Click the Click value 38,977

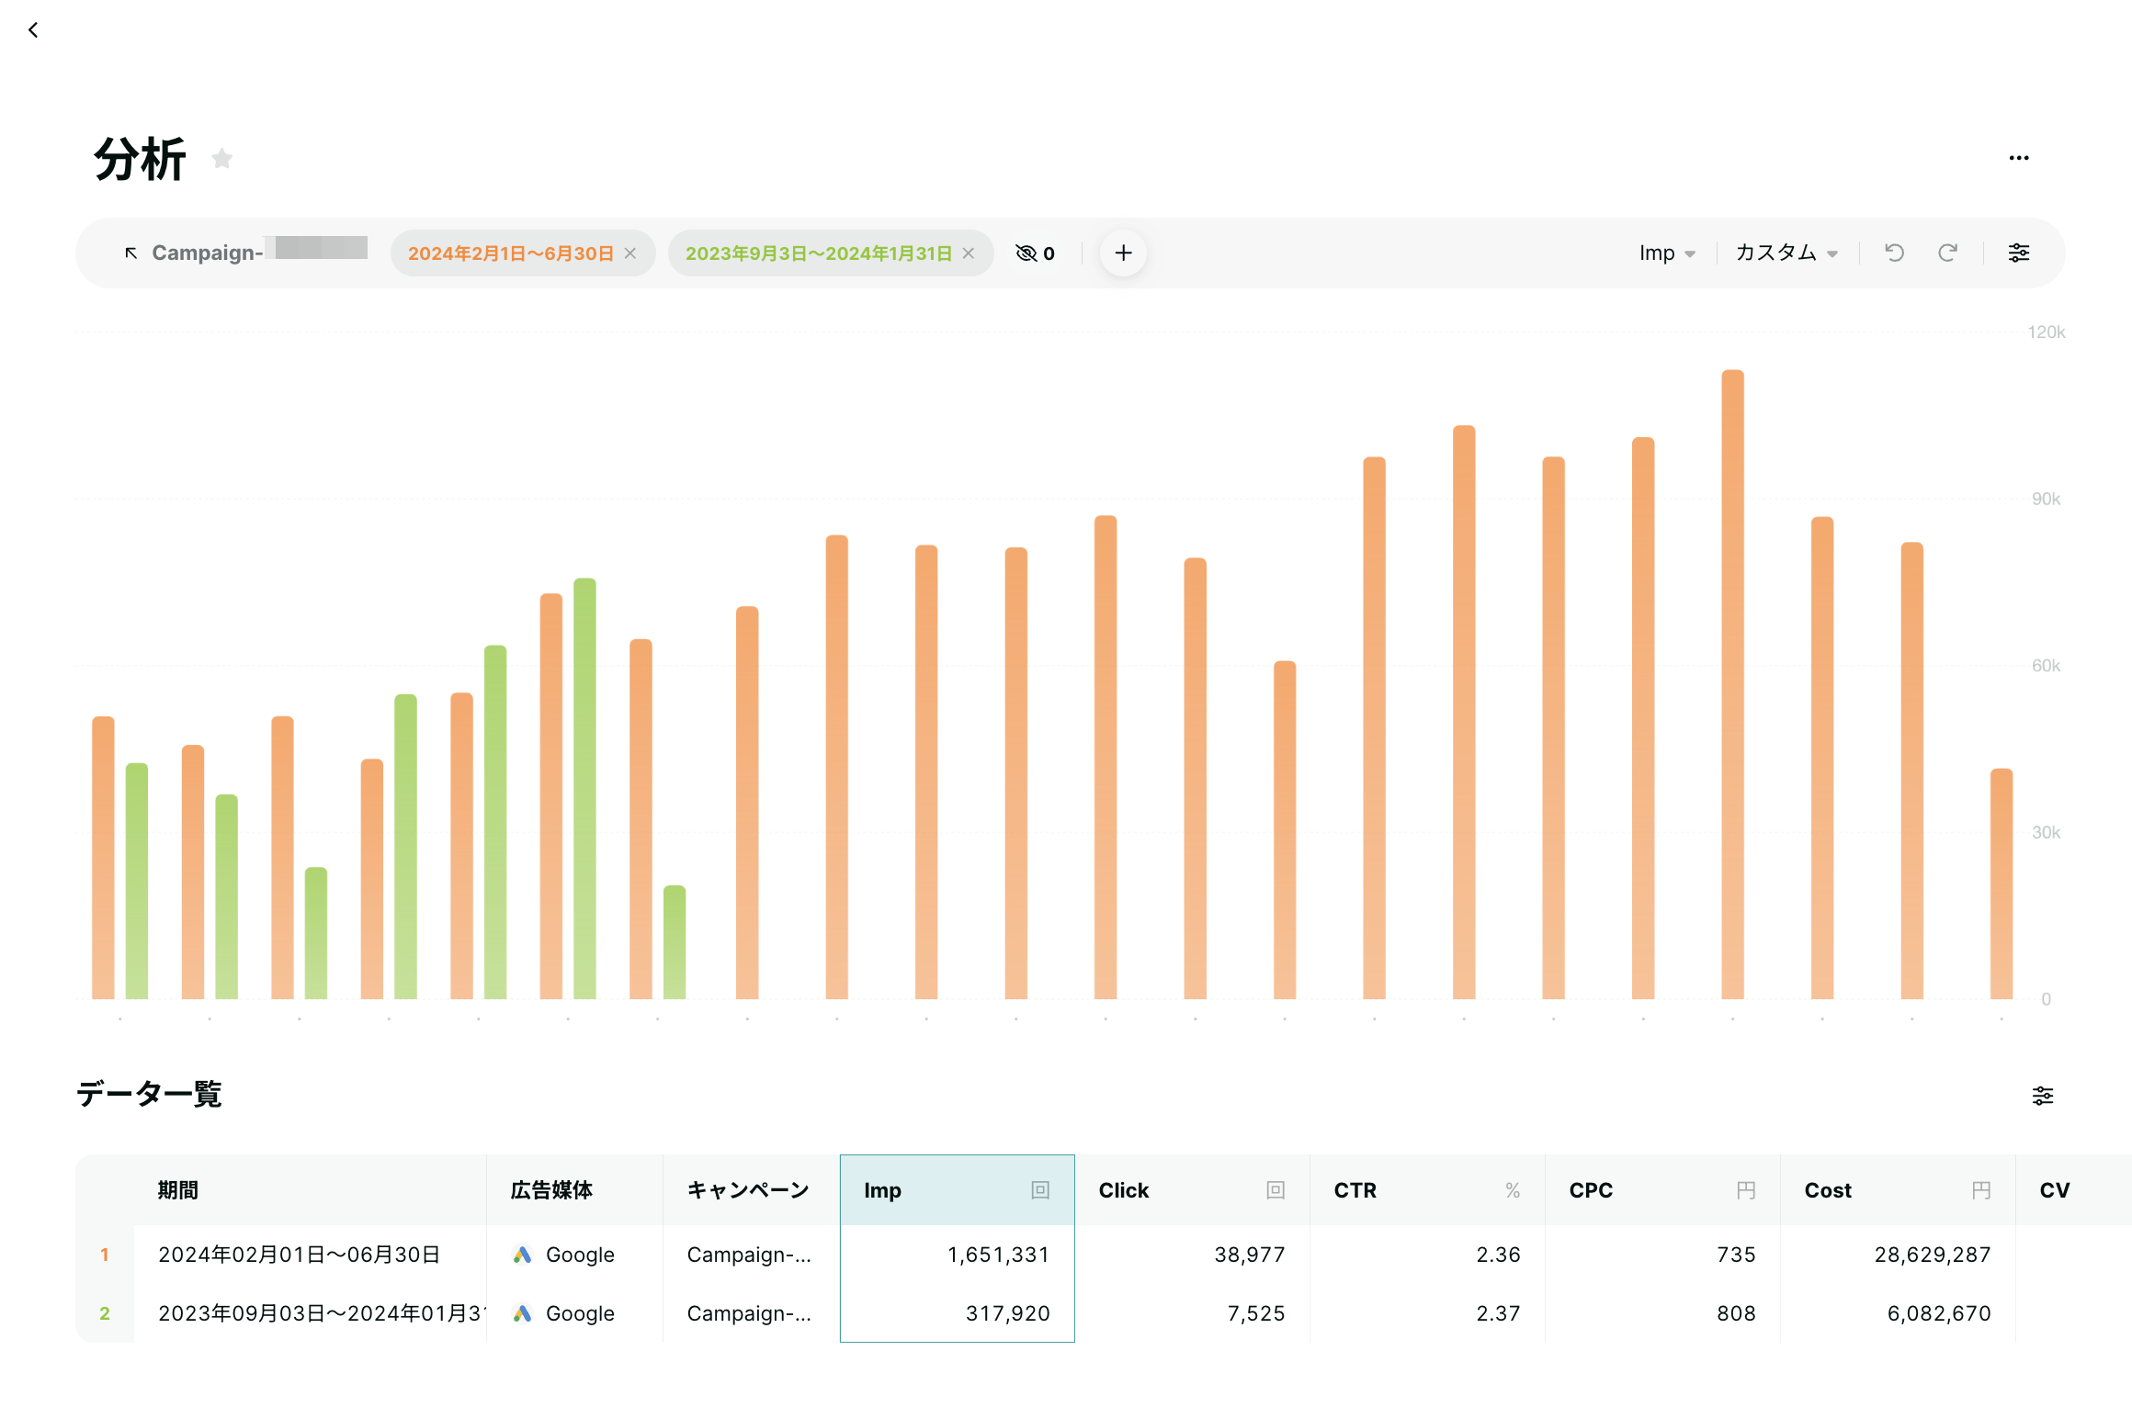tap(1250, 1255)
